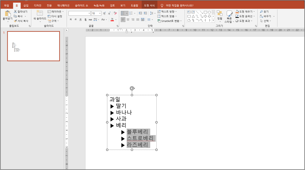The width and height of the screenshot is (305, 170).
Task: Toggle text shadow S button
Action: (x=86, y=20)
